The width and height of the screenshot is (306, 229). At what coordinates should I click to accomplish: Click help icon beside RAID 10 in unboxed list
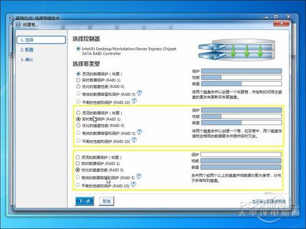click(x=134, y=101)
